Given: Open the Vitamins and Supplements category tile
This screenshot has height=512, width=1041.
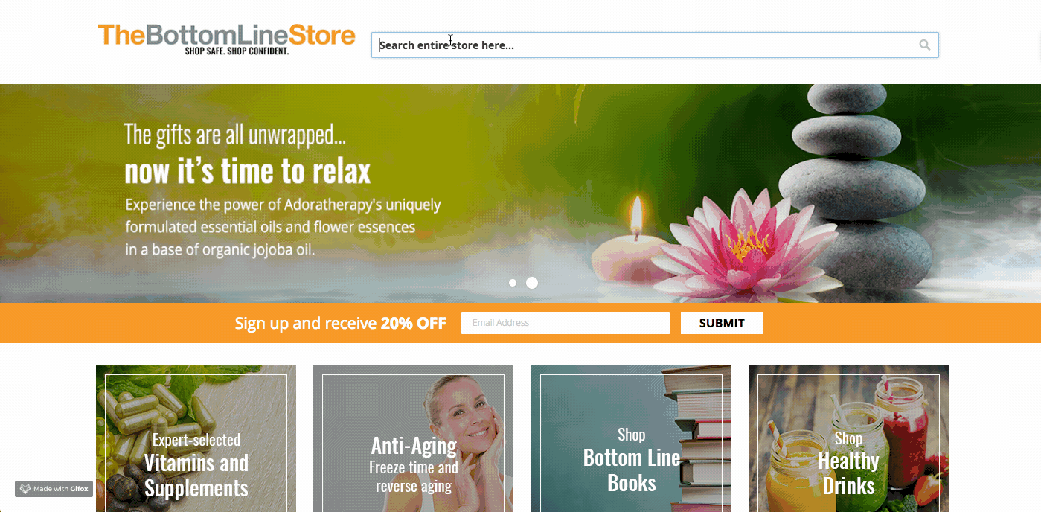Looking at the screenshot, I should [196, 438].
